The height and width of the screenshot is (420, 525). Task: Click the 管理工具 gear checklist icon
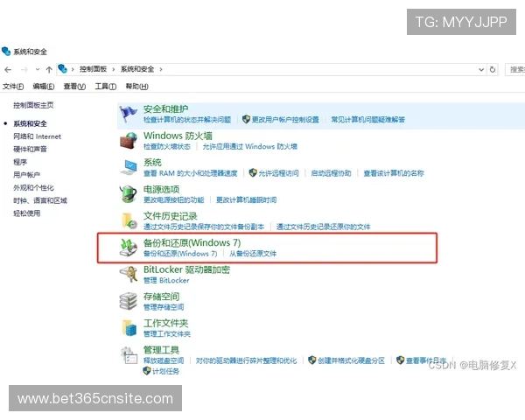(129, 355)
